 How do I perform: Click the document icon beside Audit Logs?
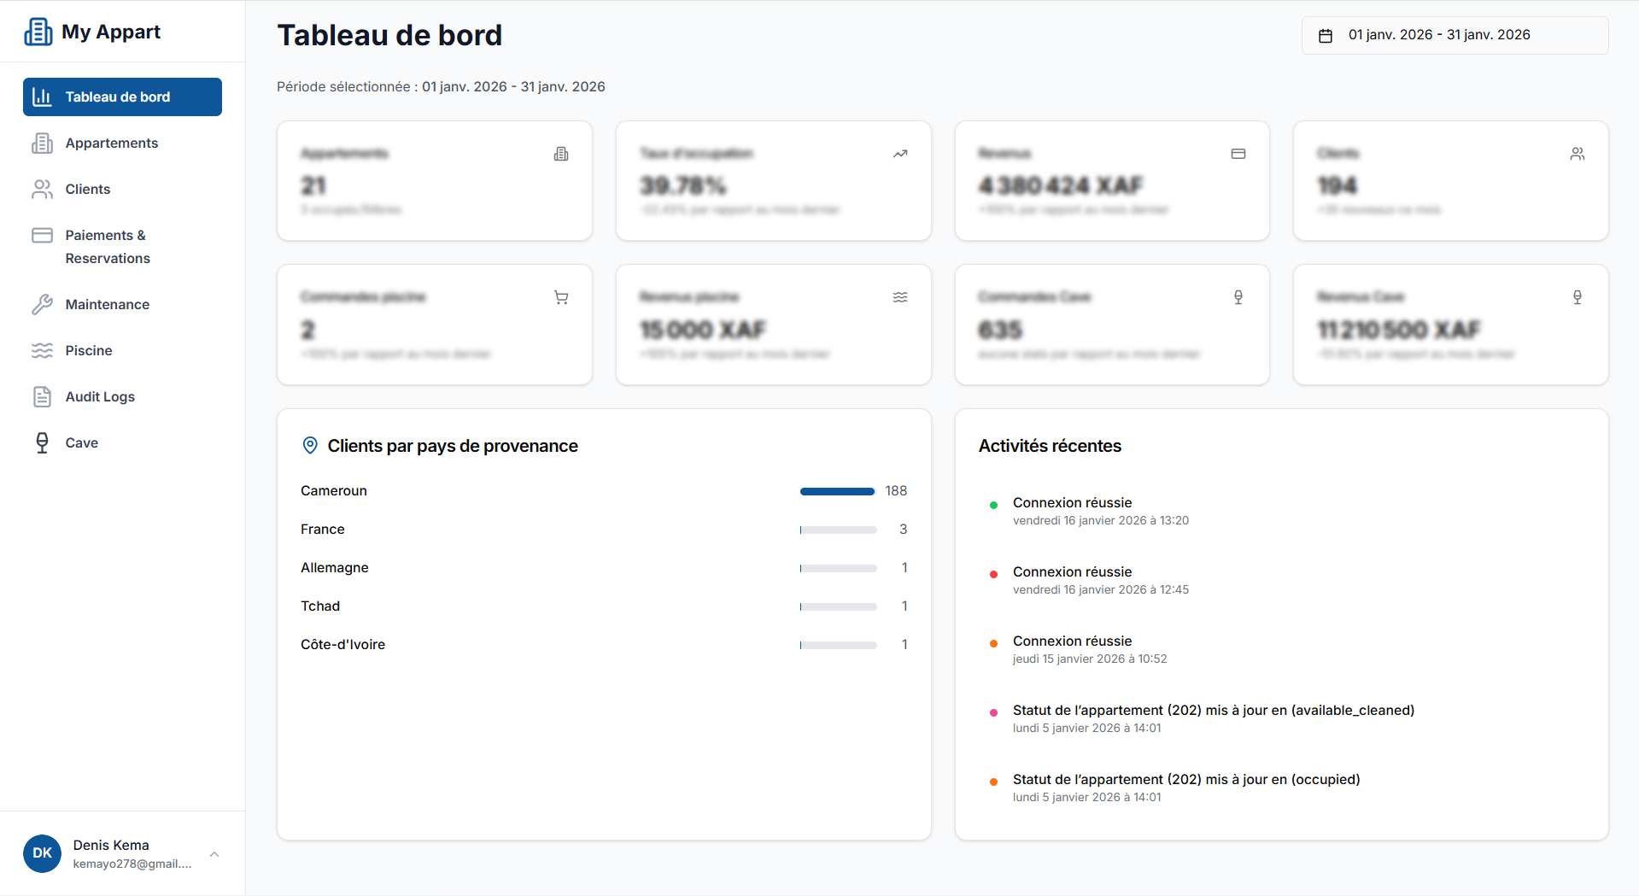(x=42, y=397)
